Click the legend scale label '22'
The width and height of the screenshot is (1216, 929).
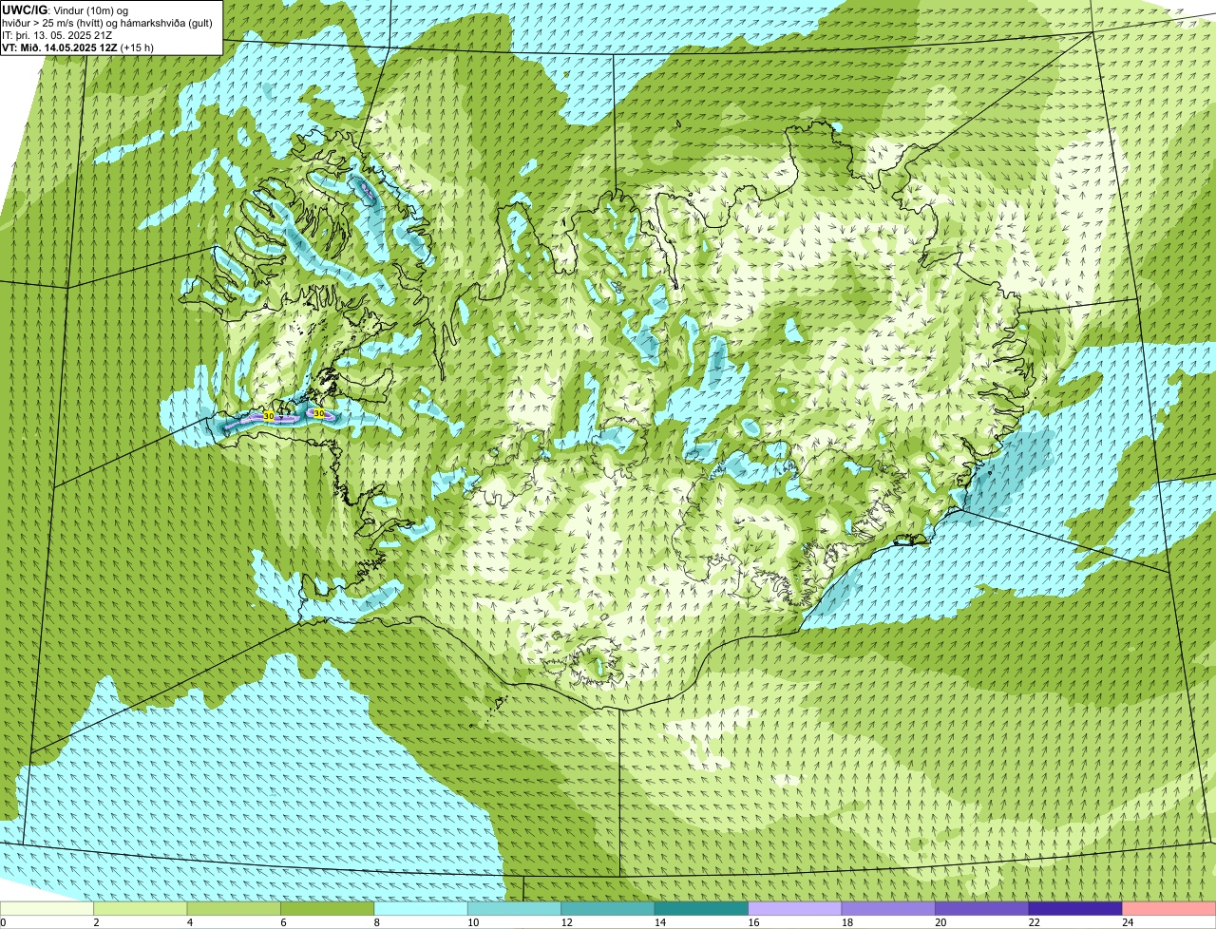coord(1034,921)
